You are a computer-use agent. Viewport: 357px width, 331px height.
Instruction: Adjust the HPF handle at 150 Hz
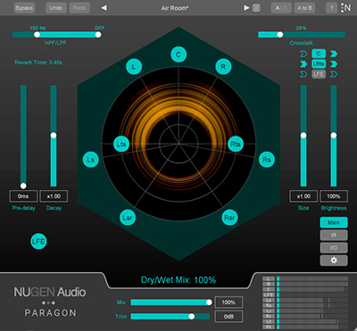coord(37,35)
